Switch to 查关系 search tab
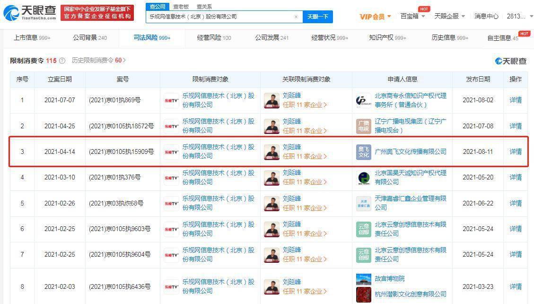 click(204, 7)
